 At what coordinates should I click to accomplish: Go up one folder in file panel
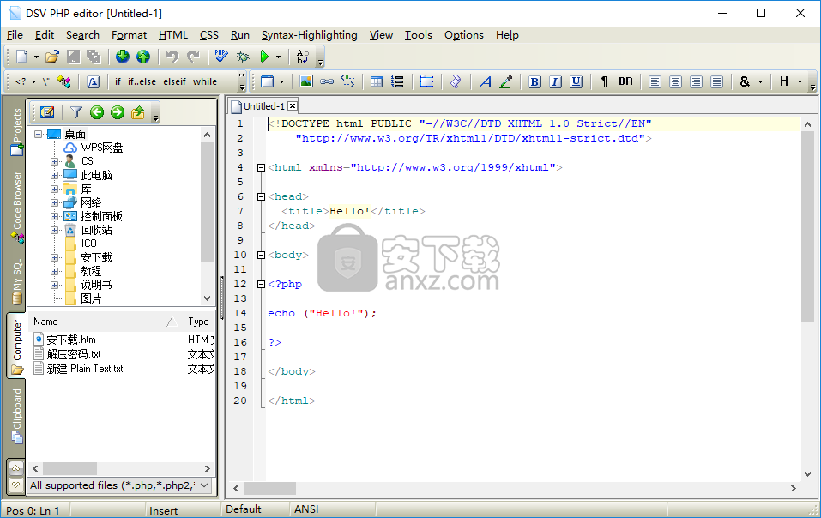[138, 112]
